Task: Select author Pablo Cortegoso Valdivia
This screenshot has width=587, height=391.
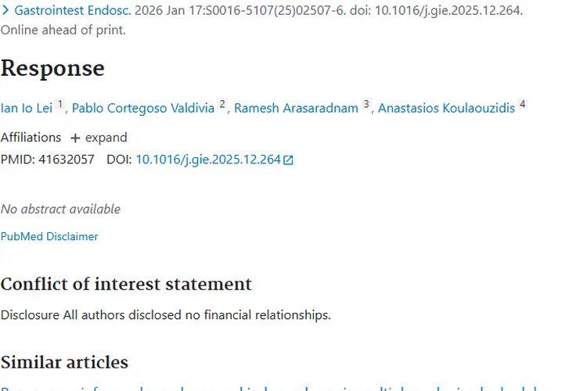Action: pyautogui.click(x=142, y=108)
